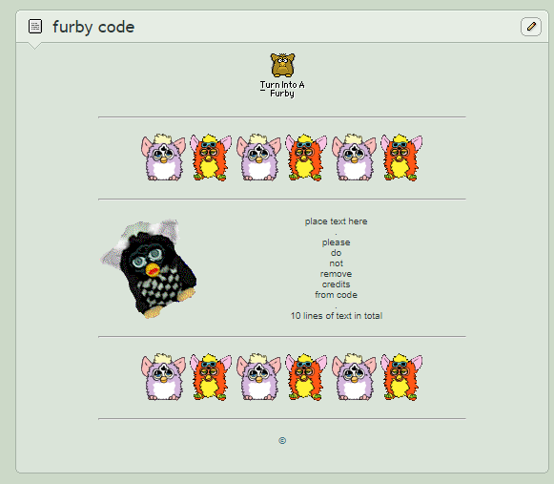Click middle orange furby in bottom row
The width and height of the screenshot is (554, 484).
tap(306, 377)
